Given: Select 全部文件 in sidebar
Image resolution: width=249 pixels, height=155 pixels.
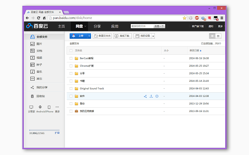Looking at the screenshot, I should tap(44, 37).
